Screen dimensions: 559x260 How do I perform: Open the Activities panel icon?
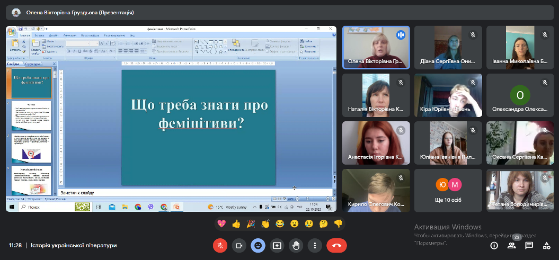click(x=546, y=245)
